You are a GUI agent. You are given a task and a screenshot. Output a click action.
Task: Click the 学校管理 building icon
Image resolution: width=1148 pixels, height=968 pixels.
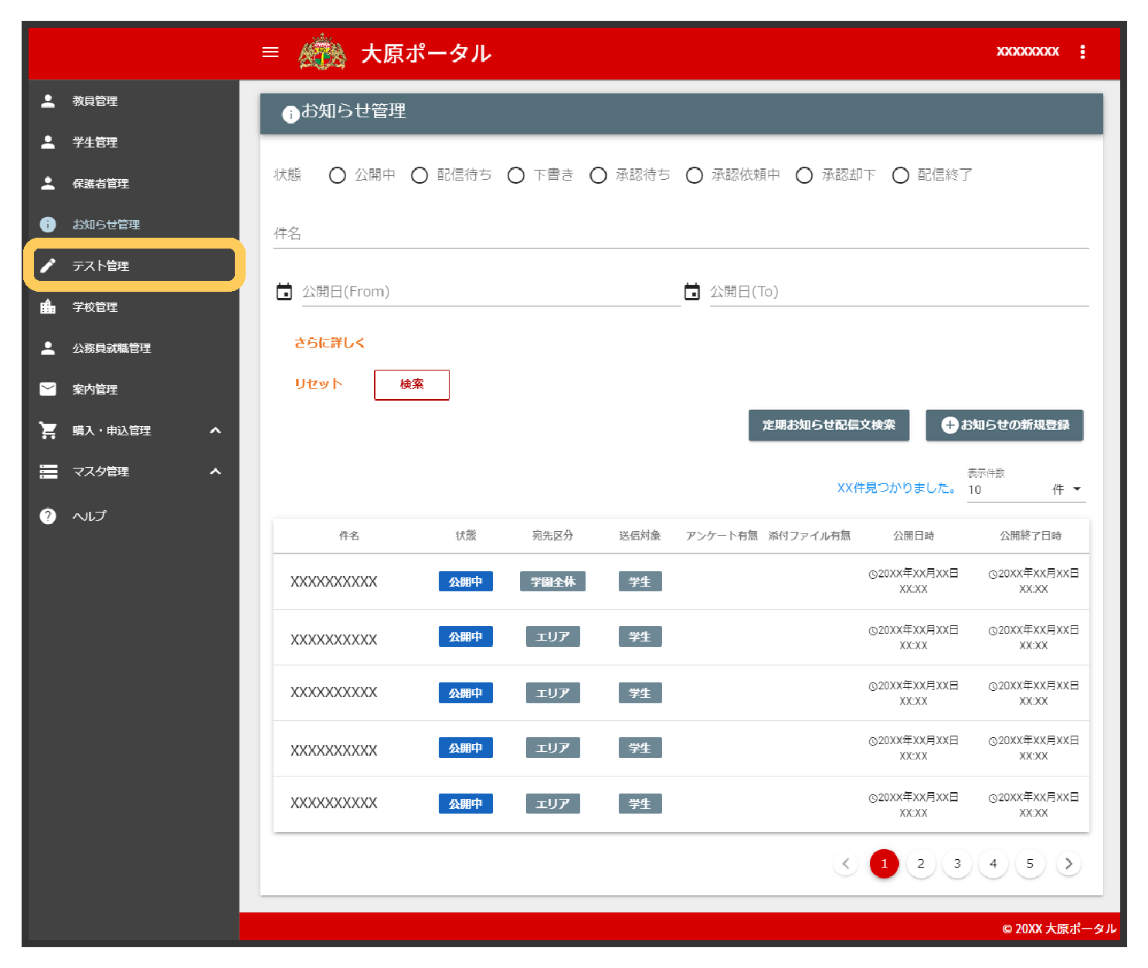(x=48, y=306)
